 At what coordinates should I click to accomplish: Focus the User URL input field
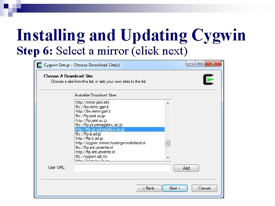pos(123,168)
